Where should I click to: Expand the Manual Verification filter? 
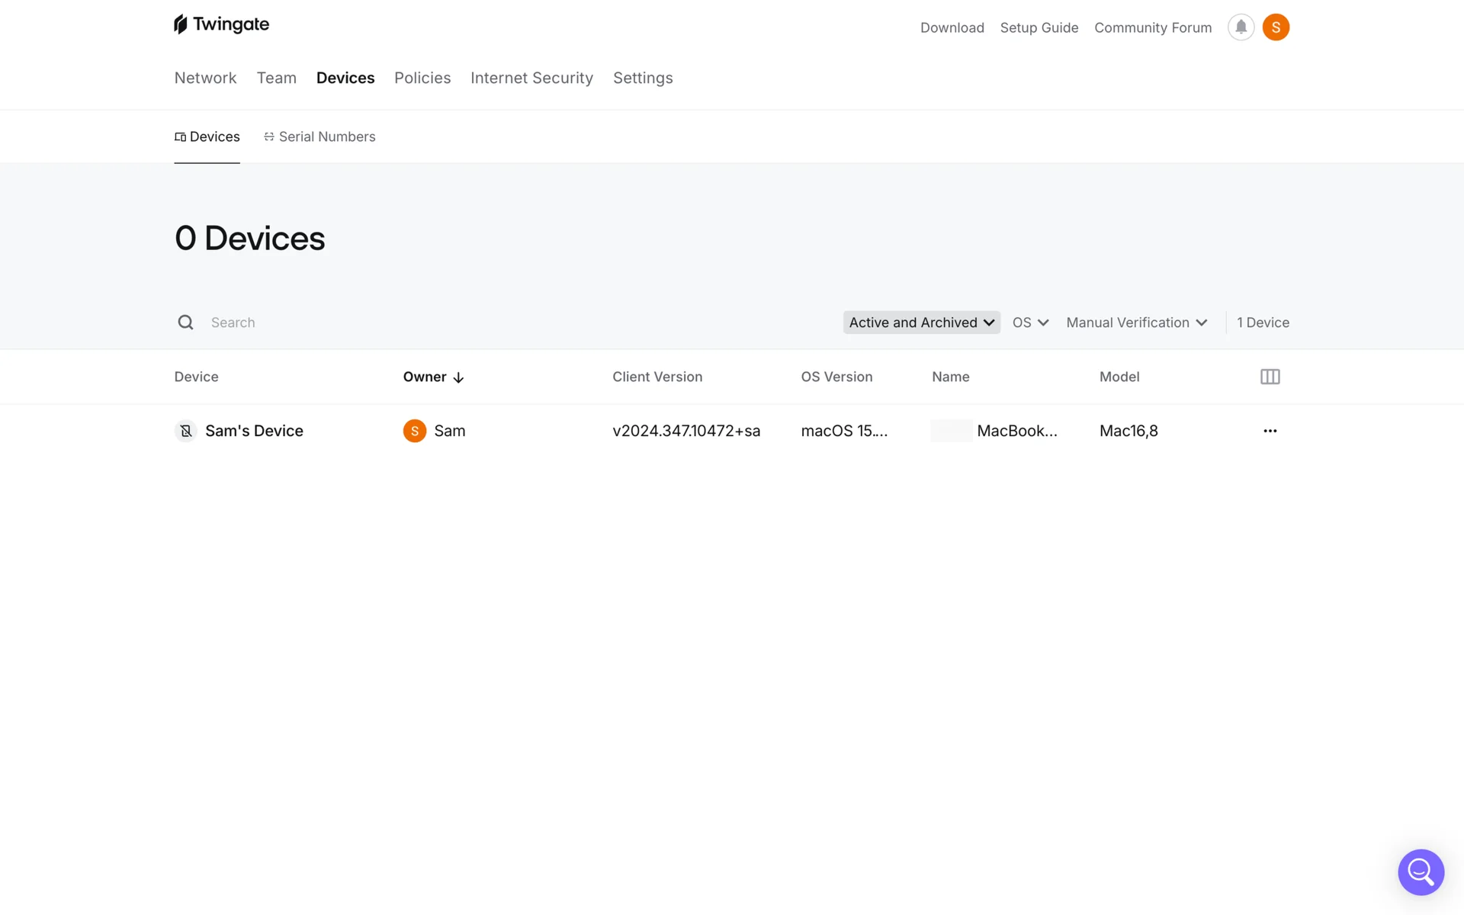(x=1136, y=323)
